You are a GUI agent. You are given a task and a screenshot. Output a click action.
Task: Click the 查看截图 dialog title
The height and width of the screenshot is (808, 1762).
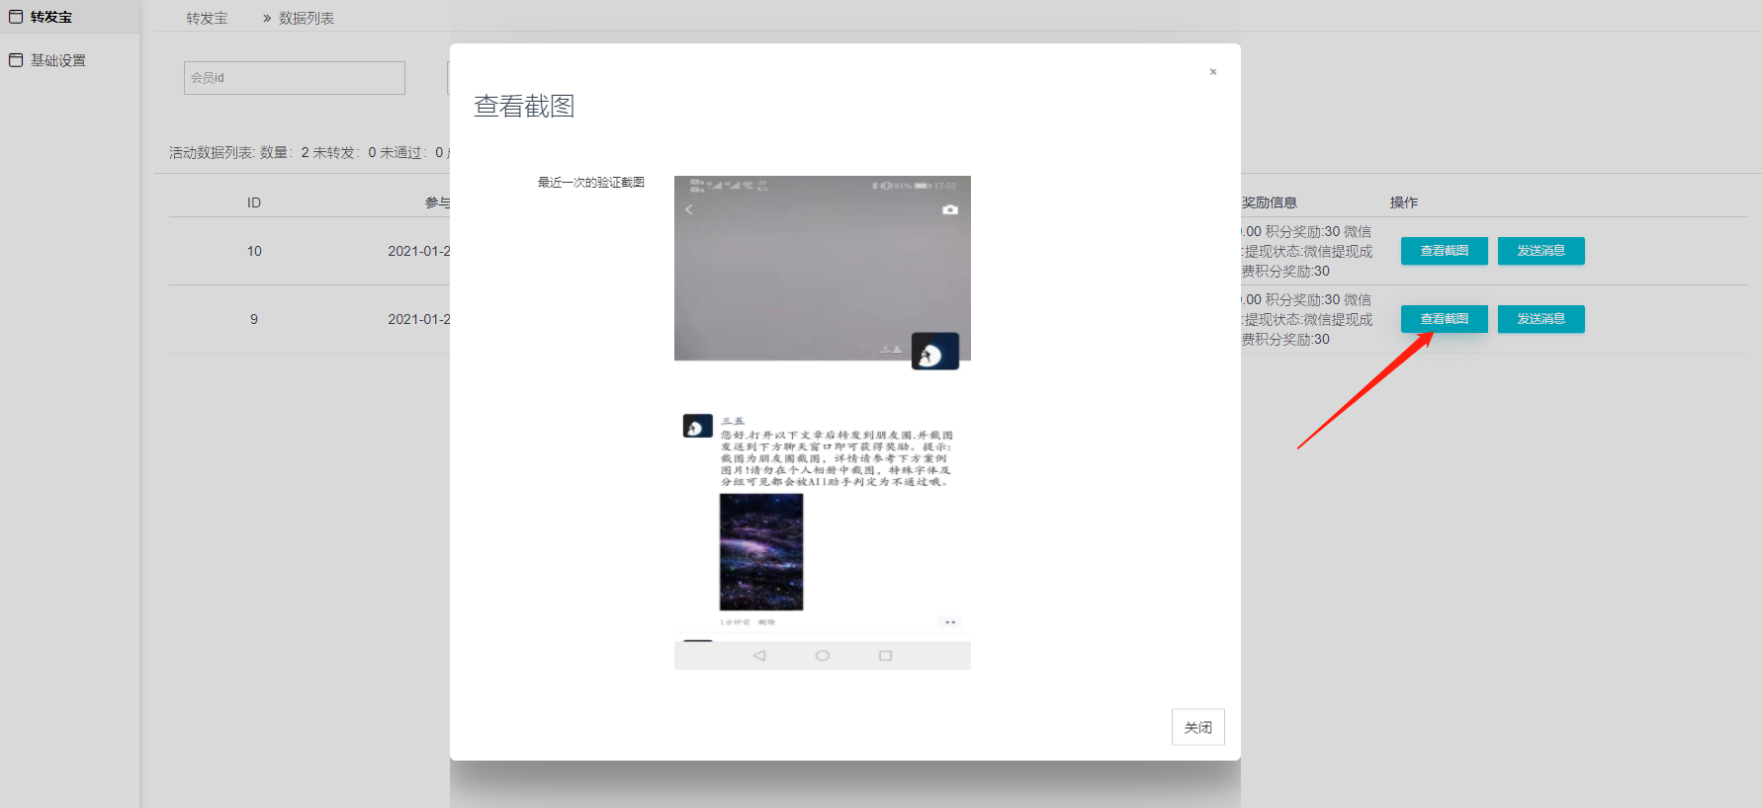pos(524,106)
